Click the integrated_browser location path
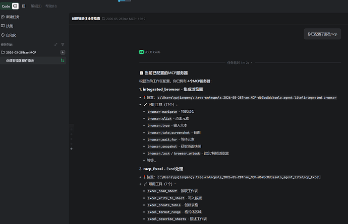The width and height of the screenshot is (348, 224). (247, 98)
